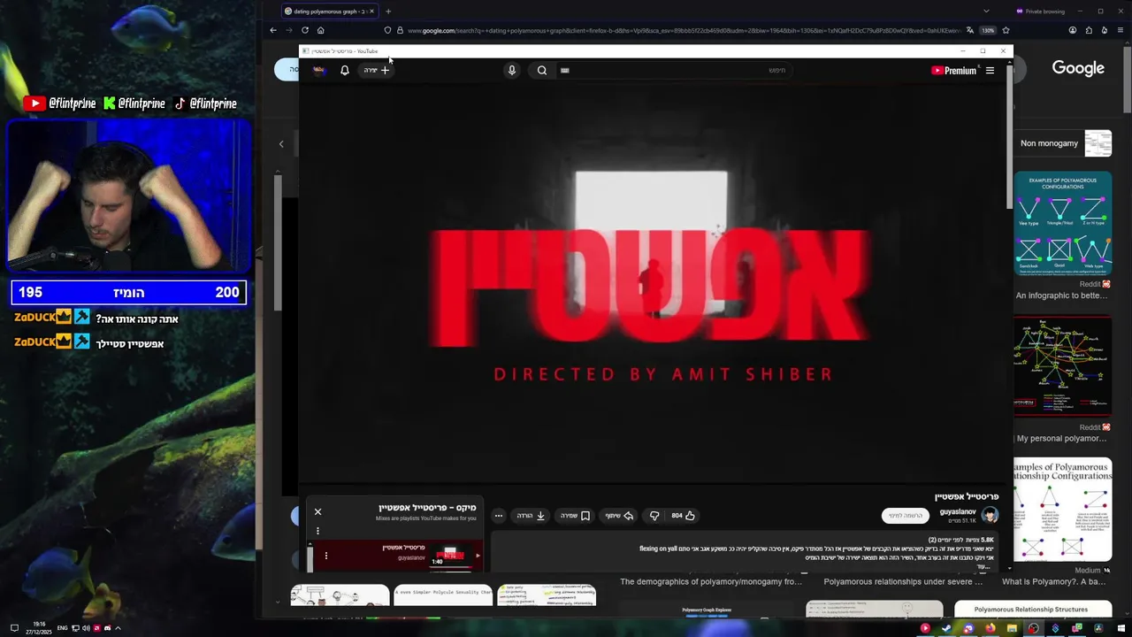The width and height of the screenshot is (1132, 637).
Task: Open options for playlist item פריסטייל אפשטיין
Action: click(x=325, y=556)
